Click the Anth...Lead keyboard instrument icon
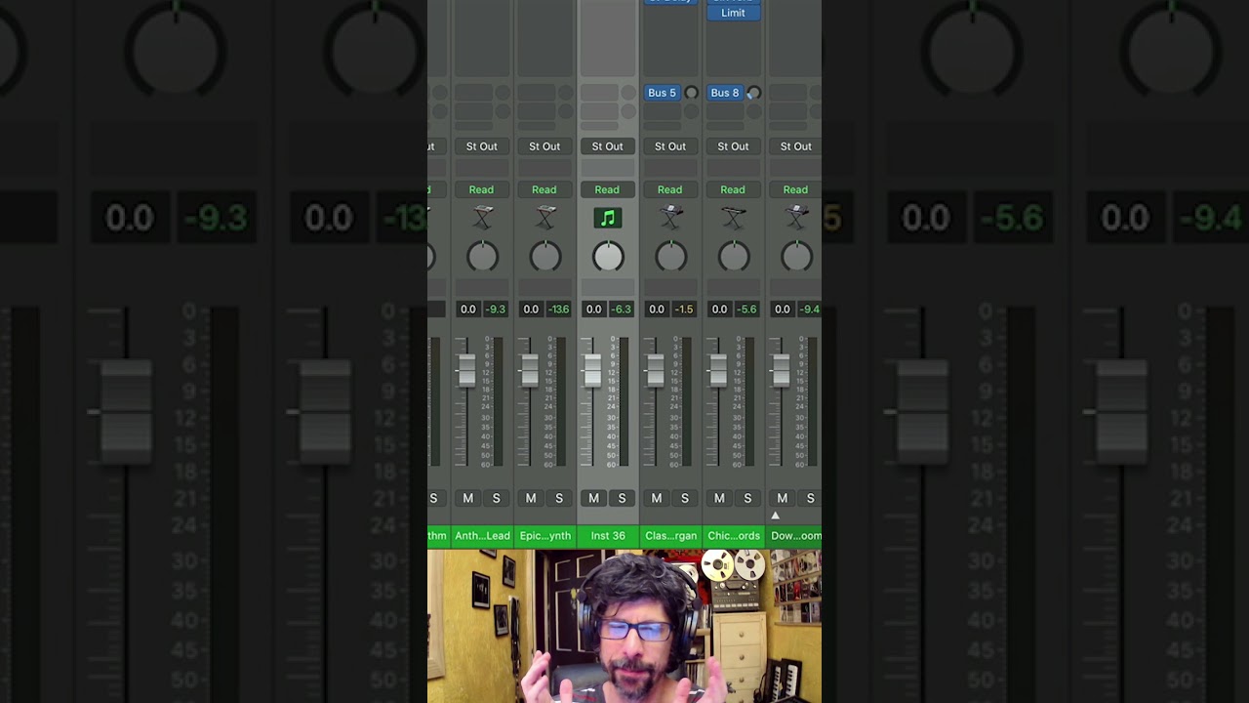This screenshot has width=1249, height=703. [x=482, y=218]
